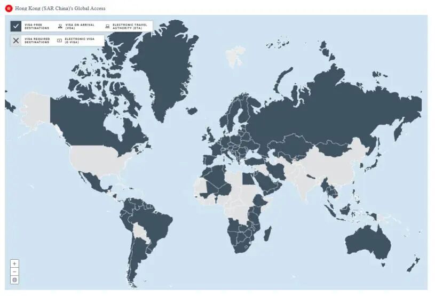Select Mongolia on the map

(x=334, y=148)
